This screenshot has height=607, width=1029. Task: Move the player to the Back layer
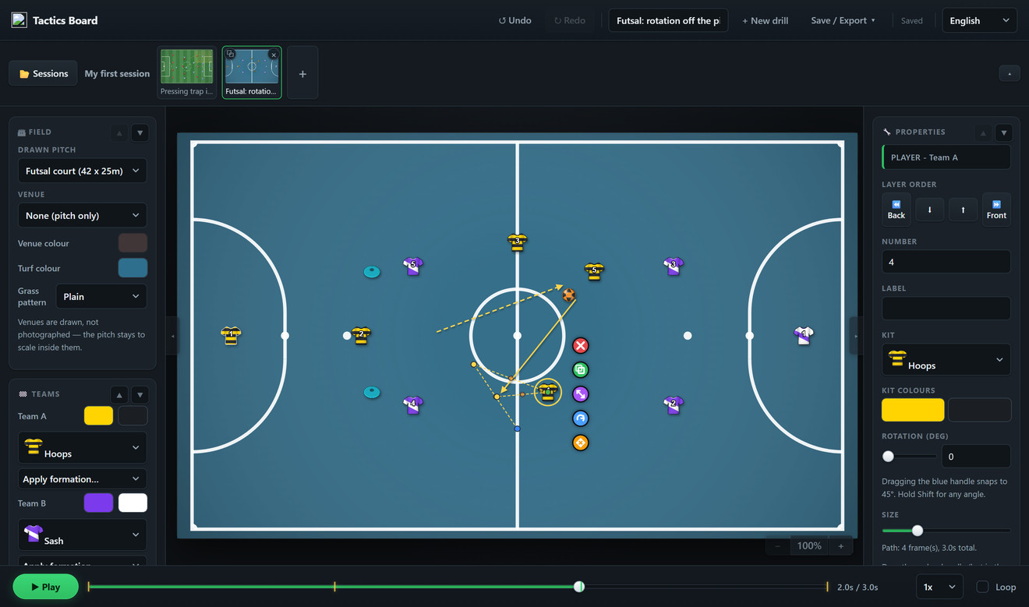(896, 210)
